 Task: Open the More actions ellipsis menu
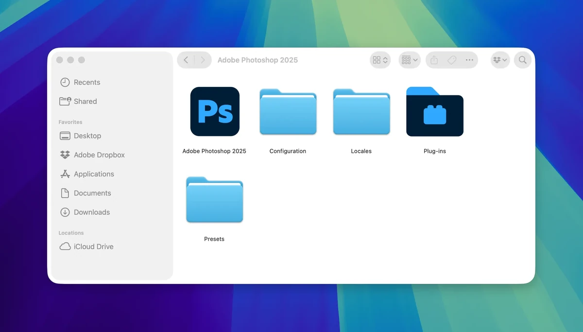click(x=469, y=60)
